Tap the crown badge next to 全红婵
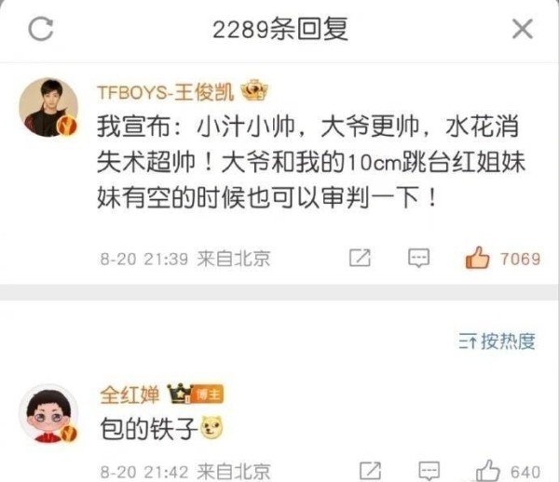Screen dimensions: 559x482 coord(180,394)
